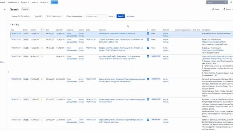Open issue TASKITB-351 from the Key column
This screenshot has width=233, height=131.
[x=16, y=99]
